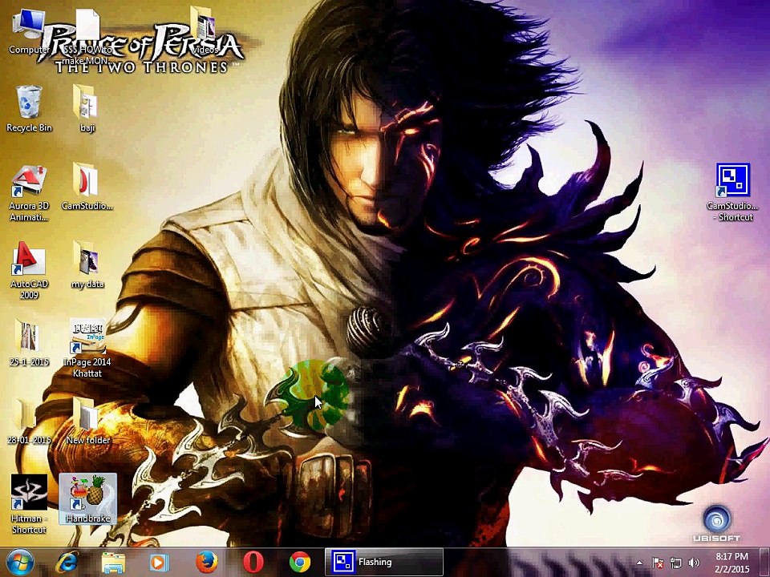Switch to the Flashing taskbar window

pos(384,563)
